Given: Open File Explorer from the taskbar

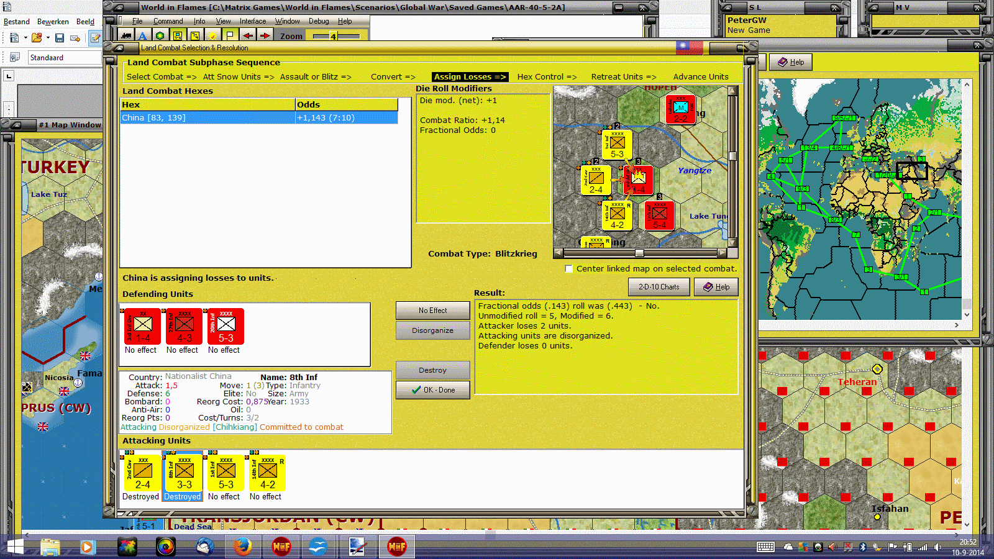Looking at the screenshot, I should (x=50, y=547).
